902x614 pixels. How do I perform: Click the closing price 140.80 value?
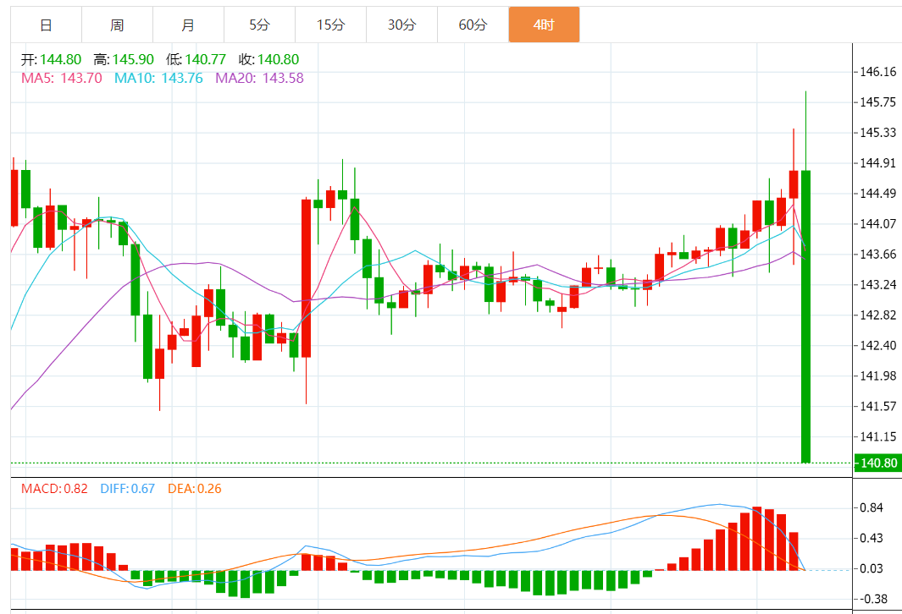coord(278,59)
